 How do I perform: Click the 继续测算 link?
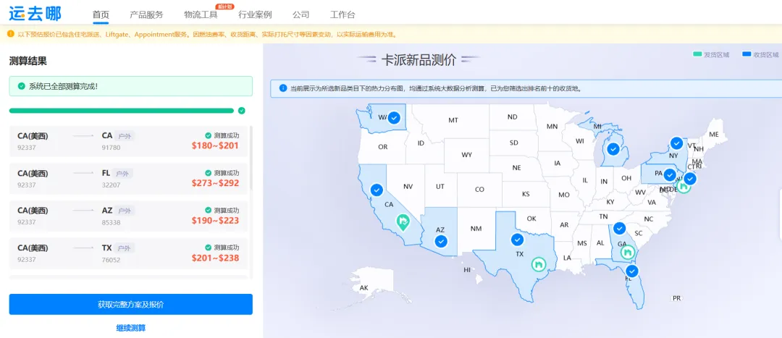click(130, 328)
